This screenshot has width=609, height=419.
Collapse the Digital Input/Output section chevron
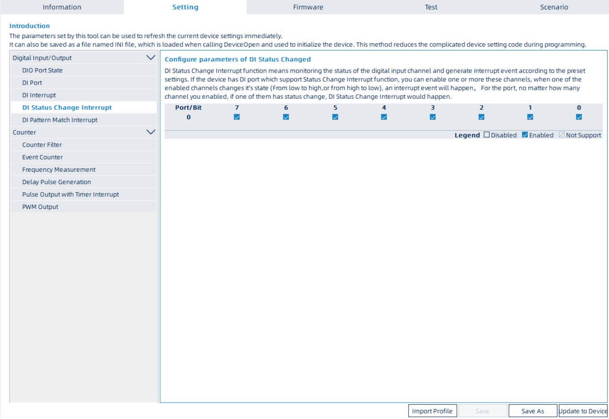click(151, 58)
